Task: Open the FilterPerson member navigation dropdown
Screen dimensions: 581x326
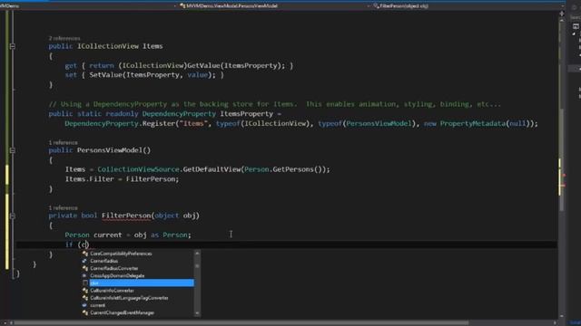Action: click(563, 6)
